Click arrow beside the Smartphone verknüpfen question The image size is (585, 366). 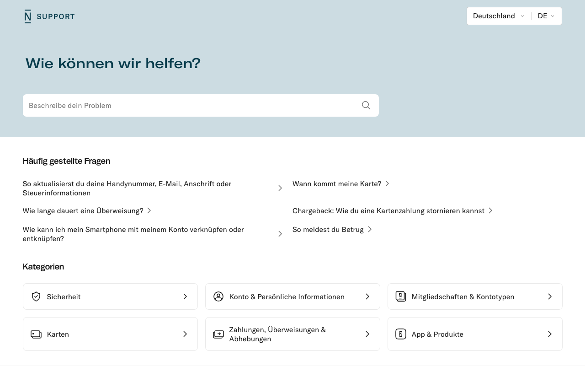coord(280,234)
